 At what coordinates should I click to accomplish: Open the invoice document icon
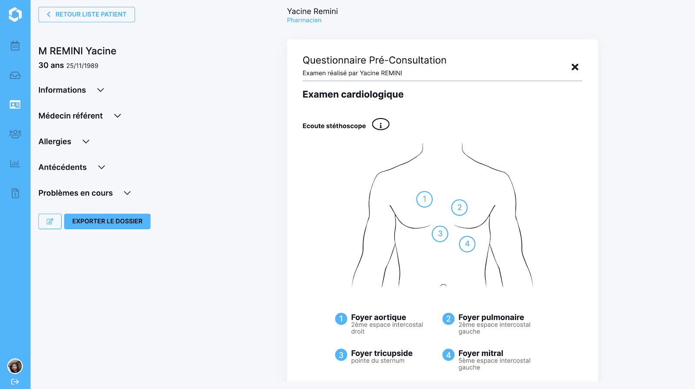(x=15, y=193)
